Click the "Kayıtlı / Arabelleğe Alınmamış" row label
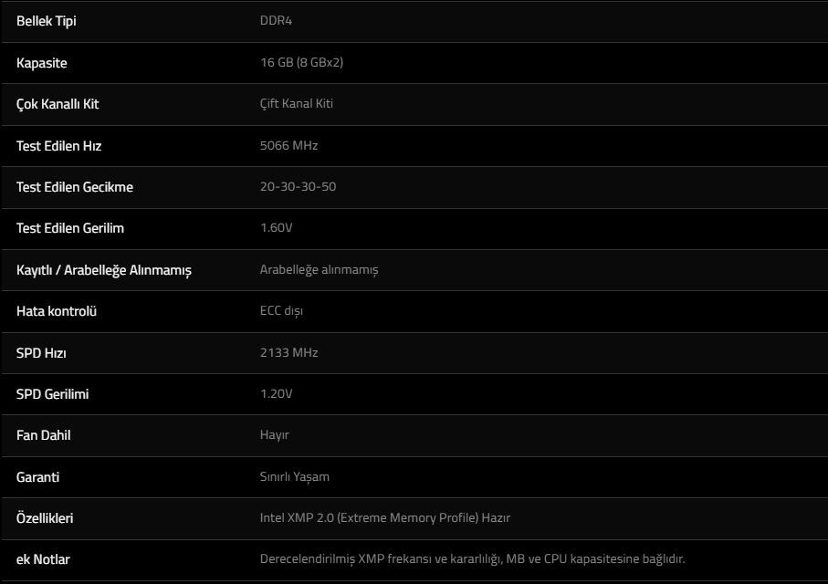The image size is (828, 584). pyautogui.click(x=104, y=270)
